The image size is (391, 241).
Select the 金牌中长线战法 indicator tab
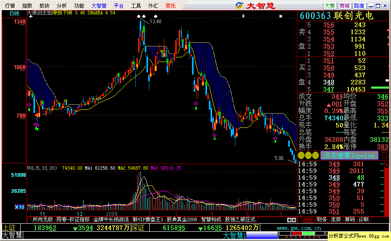click(x=111, y=219)
